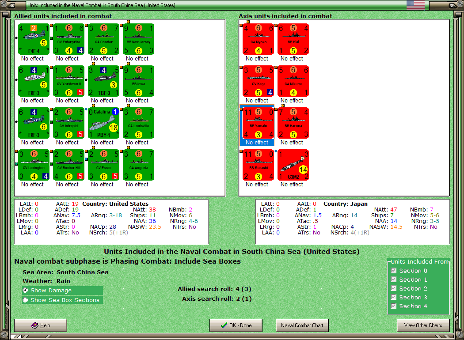464x340 pixels.
Task: Select the Axis BB Haruna battleship counter
Action: click(x=293, y=123)
